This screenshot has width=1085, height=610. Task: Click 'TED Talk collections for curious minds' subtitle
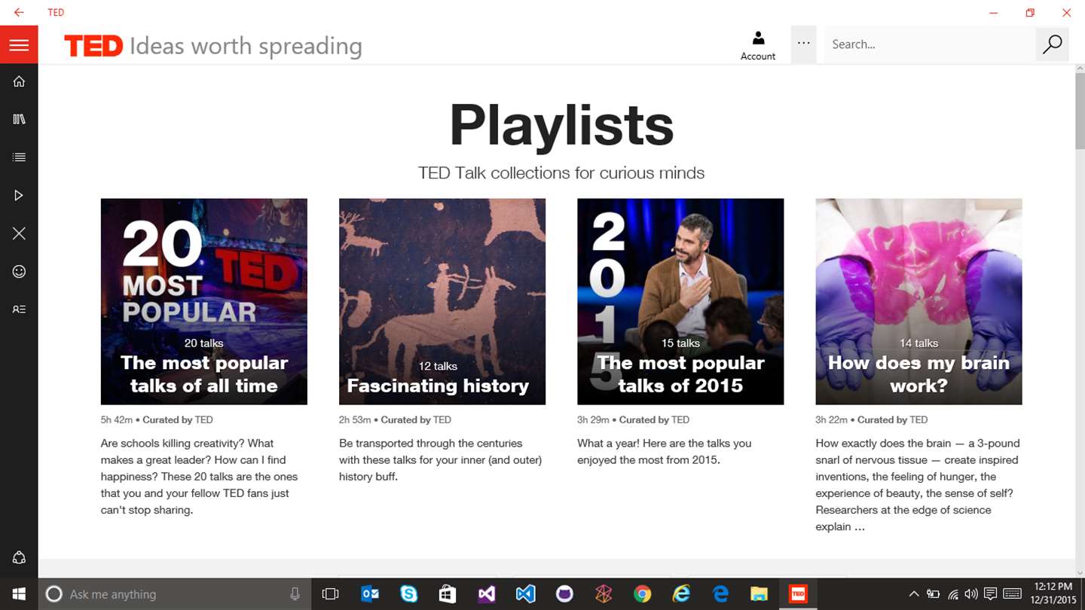561,173
